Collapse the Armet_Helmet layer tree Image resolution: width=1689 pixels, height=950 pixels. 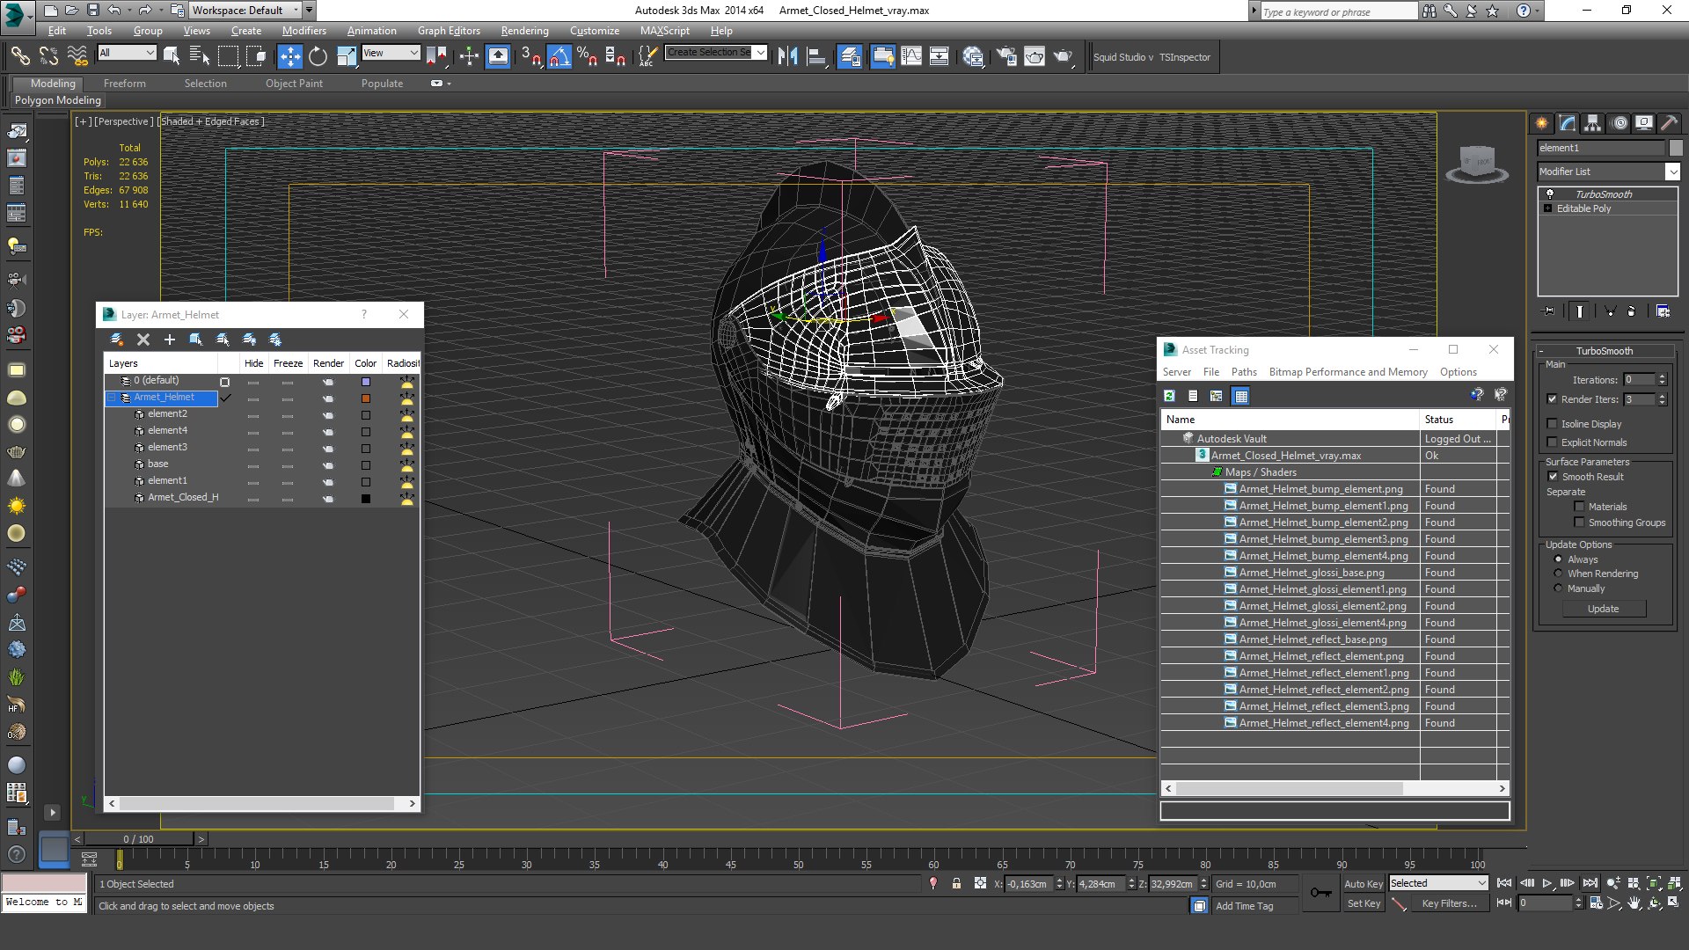[x=113, y=398]
